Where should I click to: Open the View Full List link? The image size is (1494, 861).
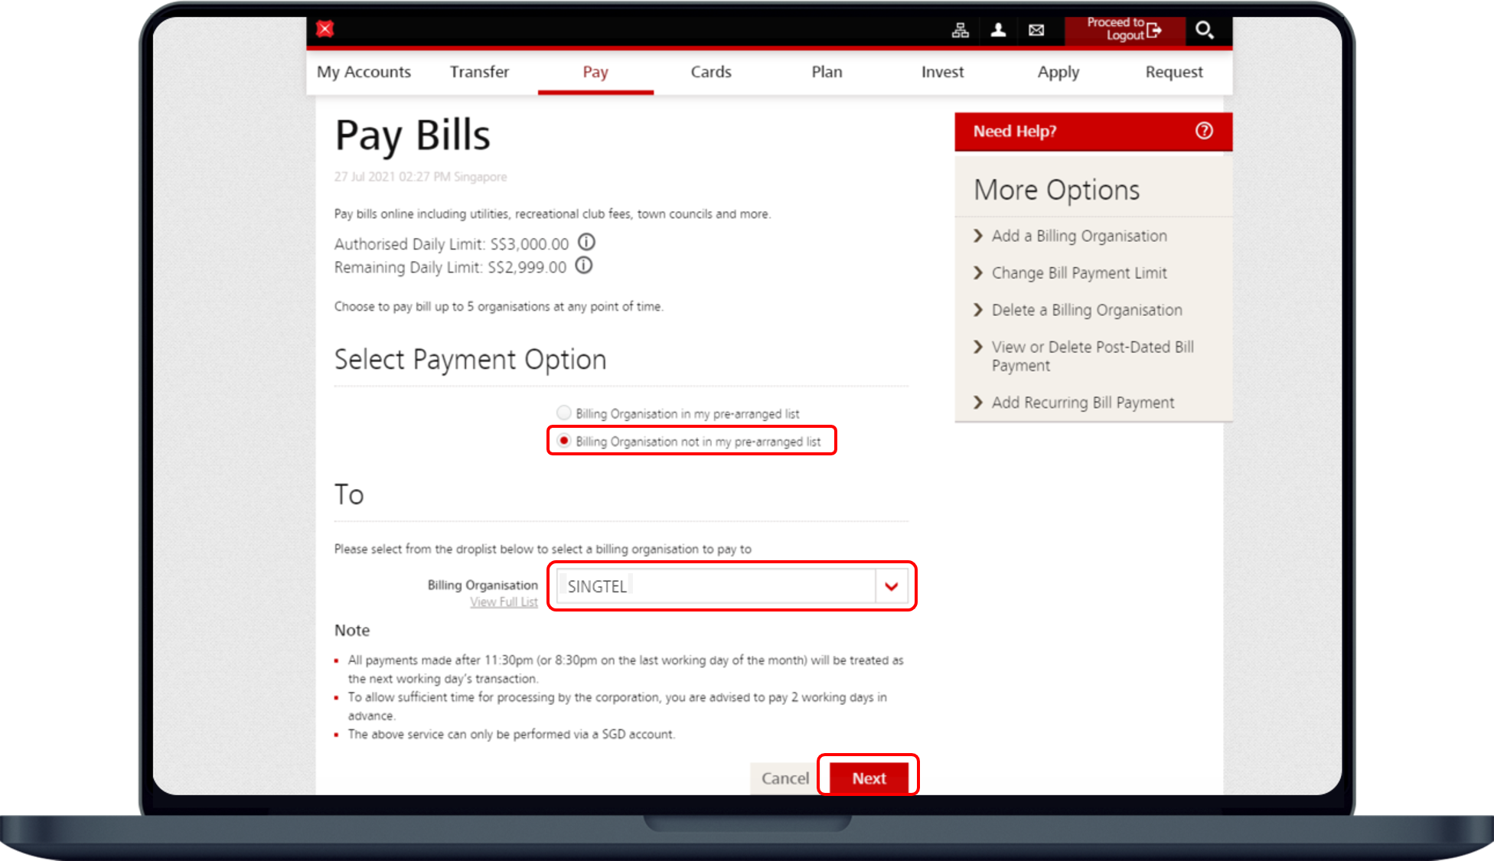[x=504, y=602]
